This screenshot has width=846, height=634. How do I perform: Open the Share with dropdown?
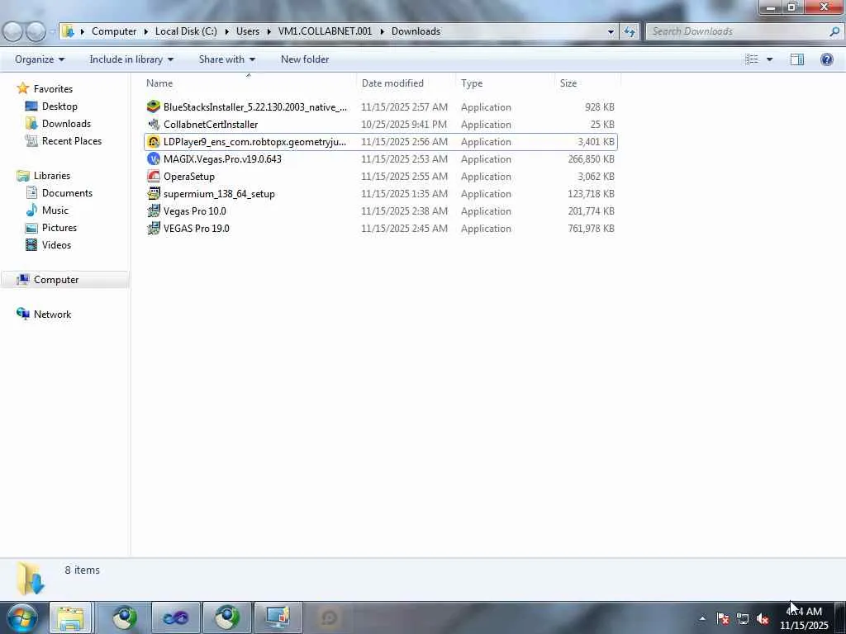[x=226, y=59]
